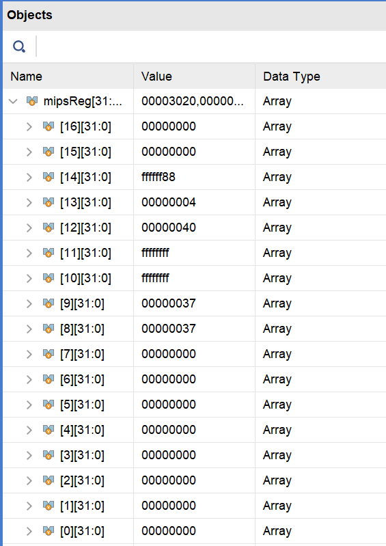Screen dimensions: 386x546
Task: Expand the [0][31:0] array row
Action: tap(29, 532)
